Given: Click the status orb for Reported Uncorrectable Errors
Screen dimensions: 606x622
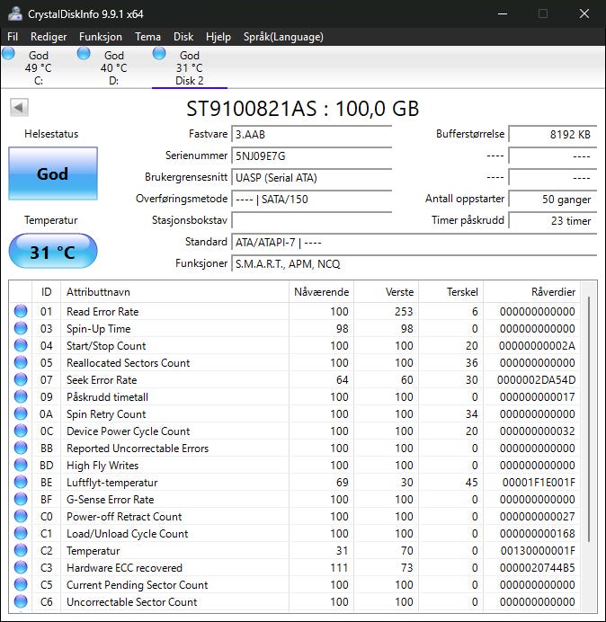Looking at the screenshot, I should point(21,448).
